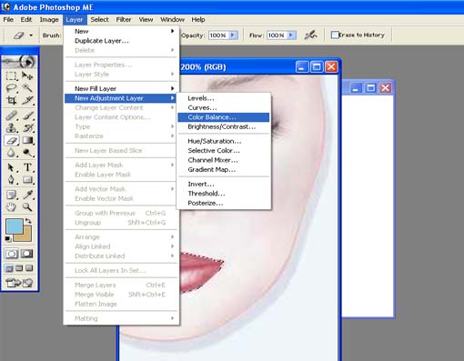Select the Brush tool
Image resolution: width=464 pixels, height=361 pixels.
27,115
